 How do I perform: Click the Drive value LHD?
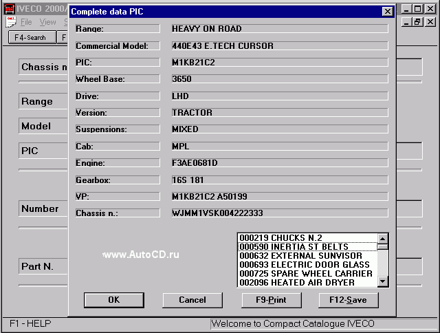pyautogui.click(x=280, y=96)
